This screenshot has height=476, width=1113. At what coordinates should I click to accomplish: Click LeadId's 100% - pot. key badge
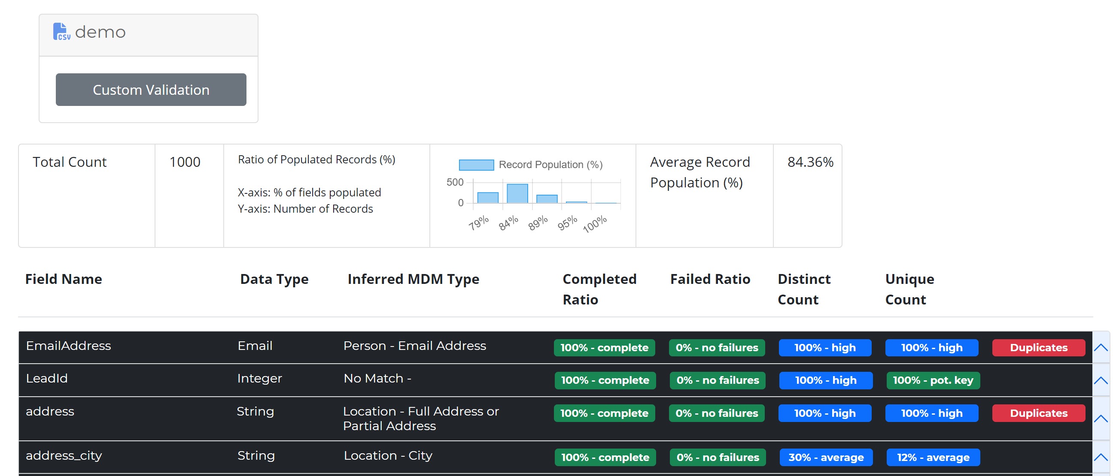tap(933, 380)
